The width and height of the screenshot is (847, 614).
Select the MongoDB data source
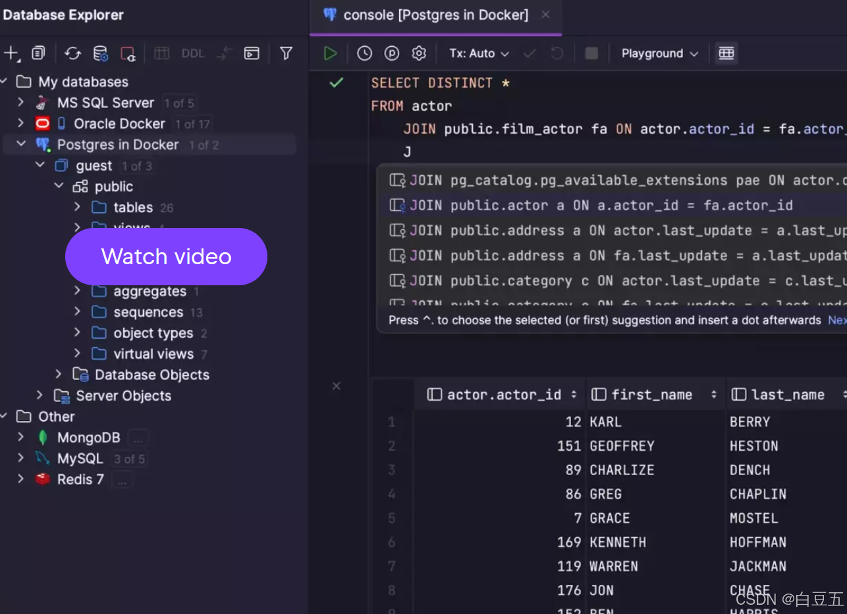(89, 437)
